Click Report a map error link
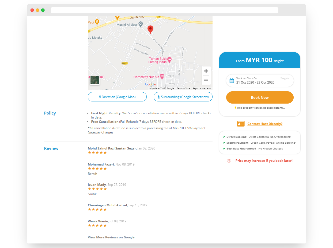 [x=202, y=88]
